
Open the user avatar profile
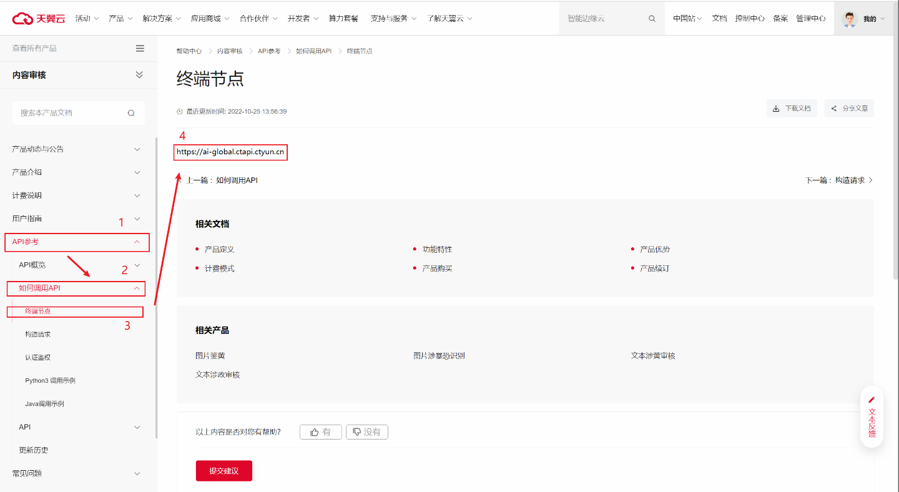tap(850, 19)
